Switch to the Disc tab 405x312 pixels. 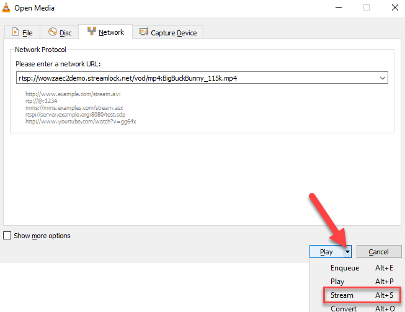pyautogui.click(x=60, y=32)
